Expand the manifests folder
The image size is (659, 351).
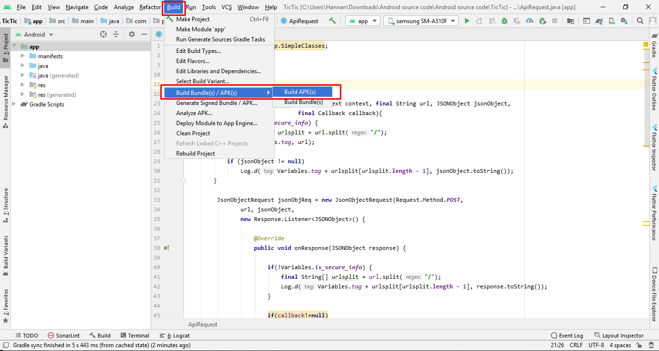pyautogui.click(x=22, y=56)
